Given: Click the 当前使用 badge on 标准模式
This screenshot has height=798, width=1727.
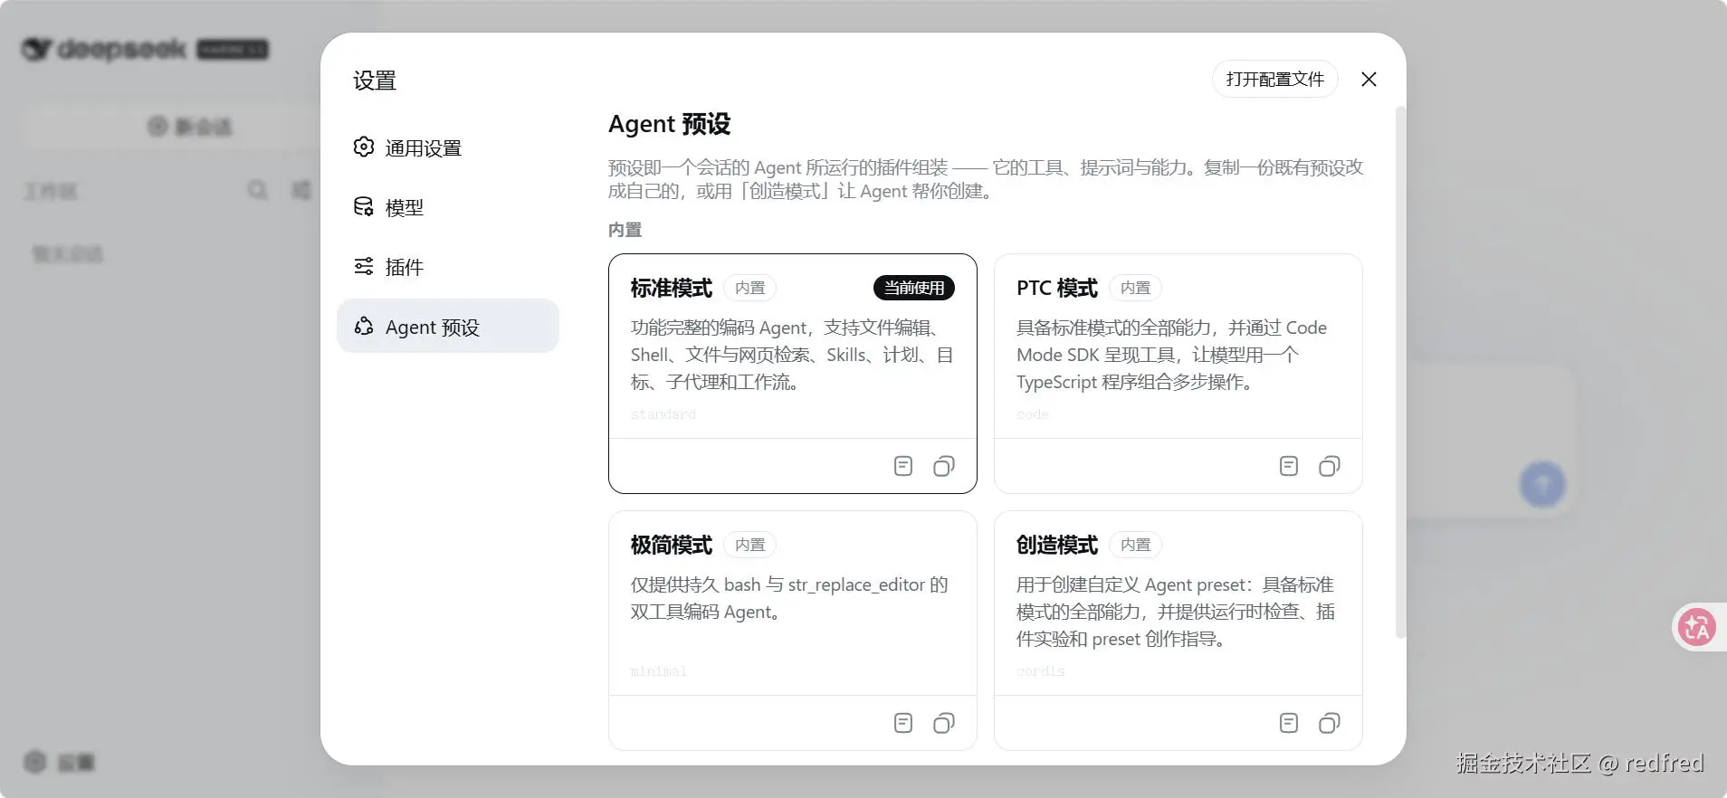Looking at the screenshot, I should pyautogui.click(x=914, y=288).
